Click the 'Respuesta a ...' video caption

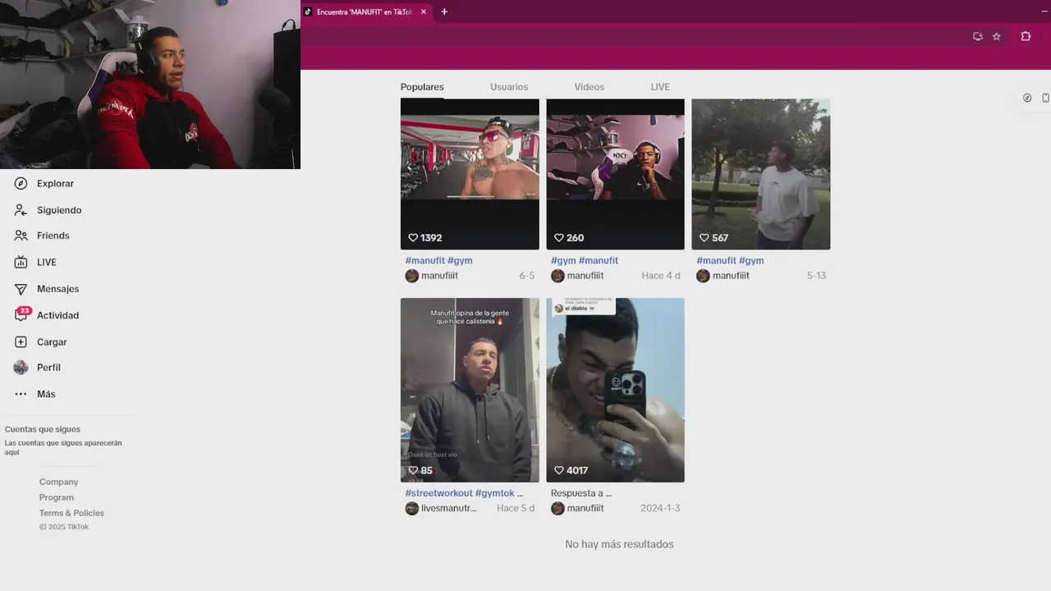(581, 493)
